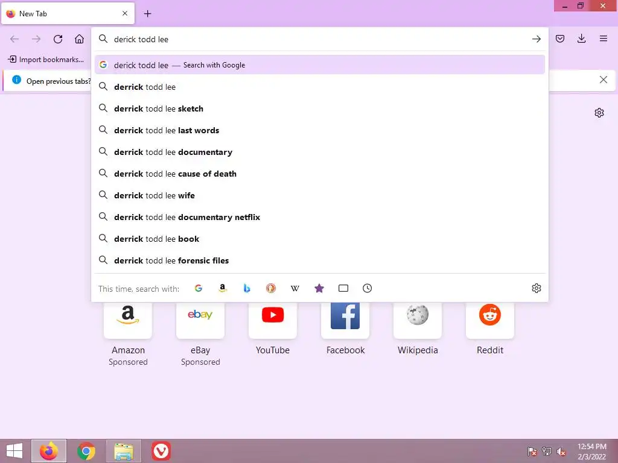618x463 pixels.
Task: Choose suggestion 'derrick todd lee wife'
Action: pyautogui.click(x=320, y=195)
